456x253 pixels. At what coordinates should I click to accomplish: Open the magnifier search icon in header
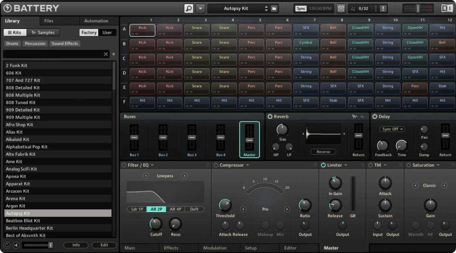coord(188,9)
